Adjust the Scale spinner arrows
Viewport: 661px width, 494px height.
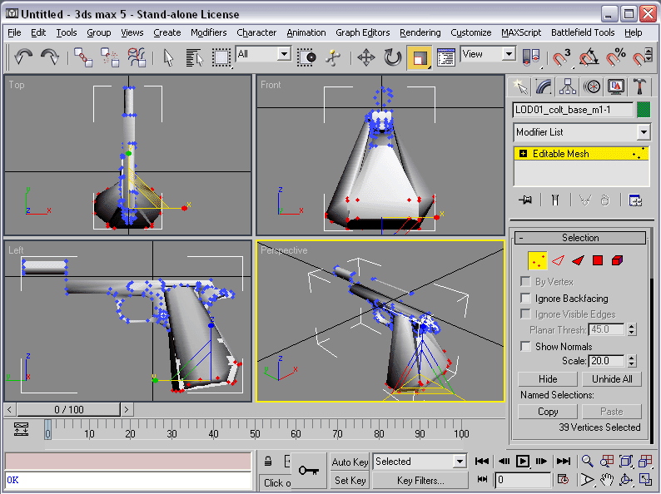pyautogui.click(x=631, y=361)
